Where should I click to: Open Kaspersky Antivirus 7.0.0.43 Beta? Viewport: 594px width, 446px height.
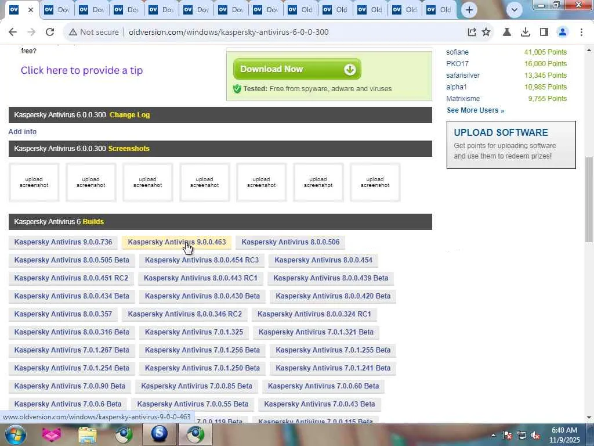coord(320,404)
